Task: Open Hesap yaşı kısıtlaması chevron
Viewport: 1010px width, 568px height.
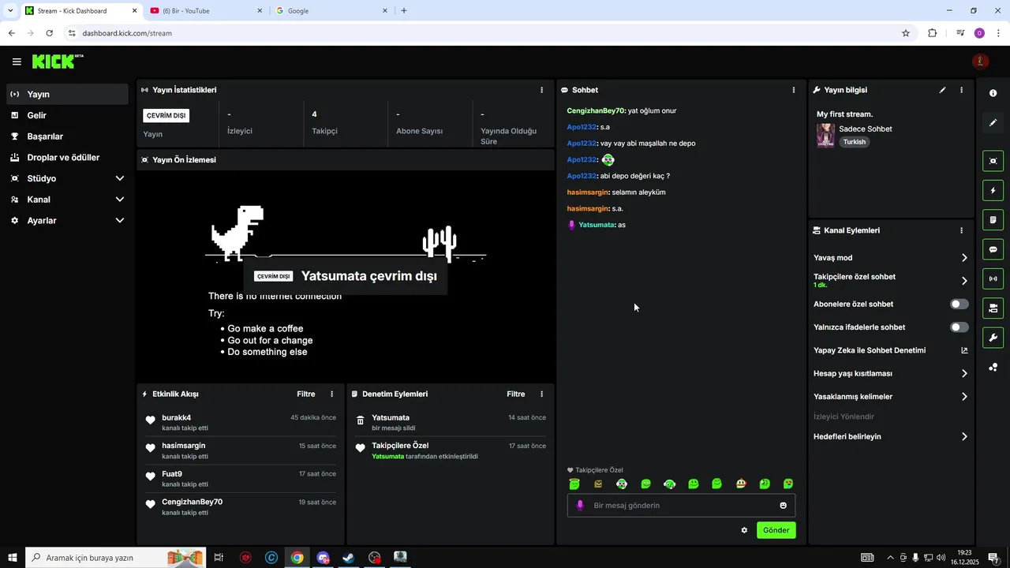Action: pos(964,374)
